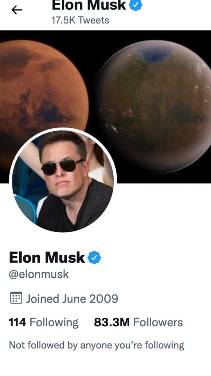Tap the Joined June 2009 text
The width and height of the screenshot is (211, 376).
72,299
